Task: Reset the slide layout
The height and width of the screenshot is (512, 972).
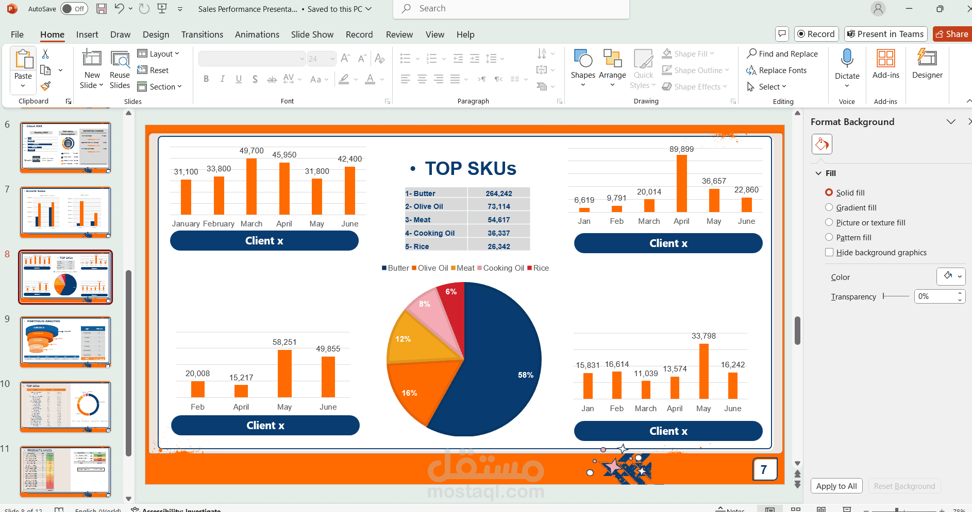Action: coord(154,70)
